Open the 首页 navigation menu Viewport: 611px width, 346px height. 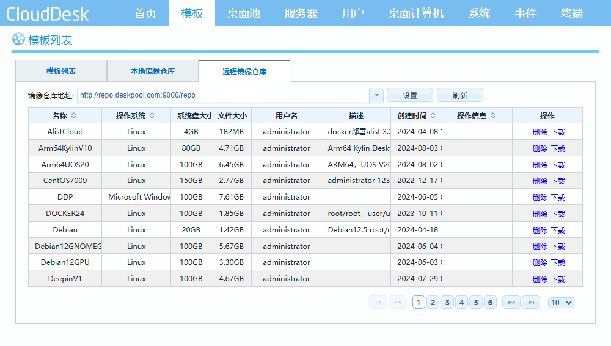145,13
